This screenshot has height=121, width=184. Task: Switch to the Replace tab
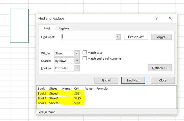click(64, 28)
